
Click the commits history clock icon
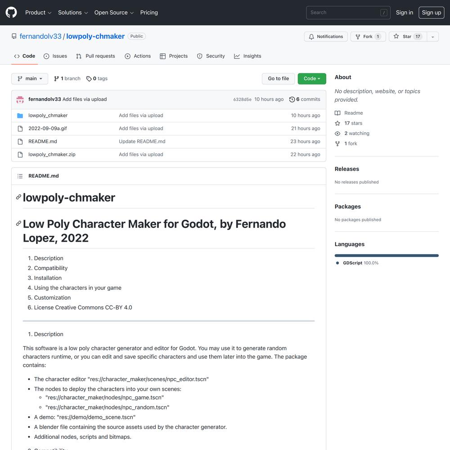tap(292, 99)
